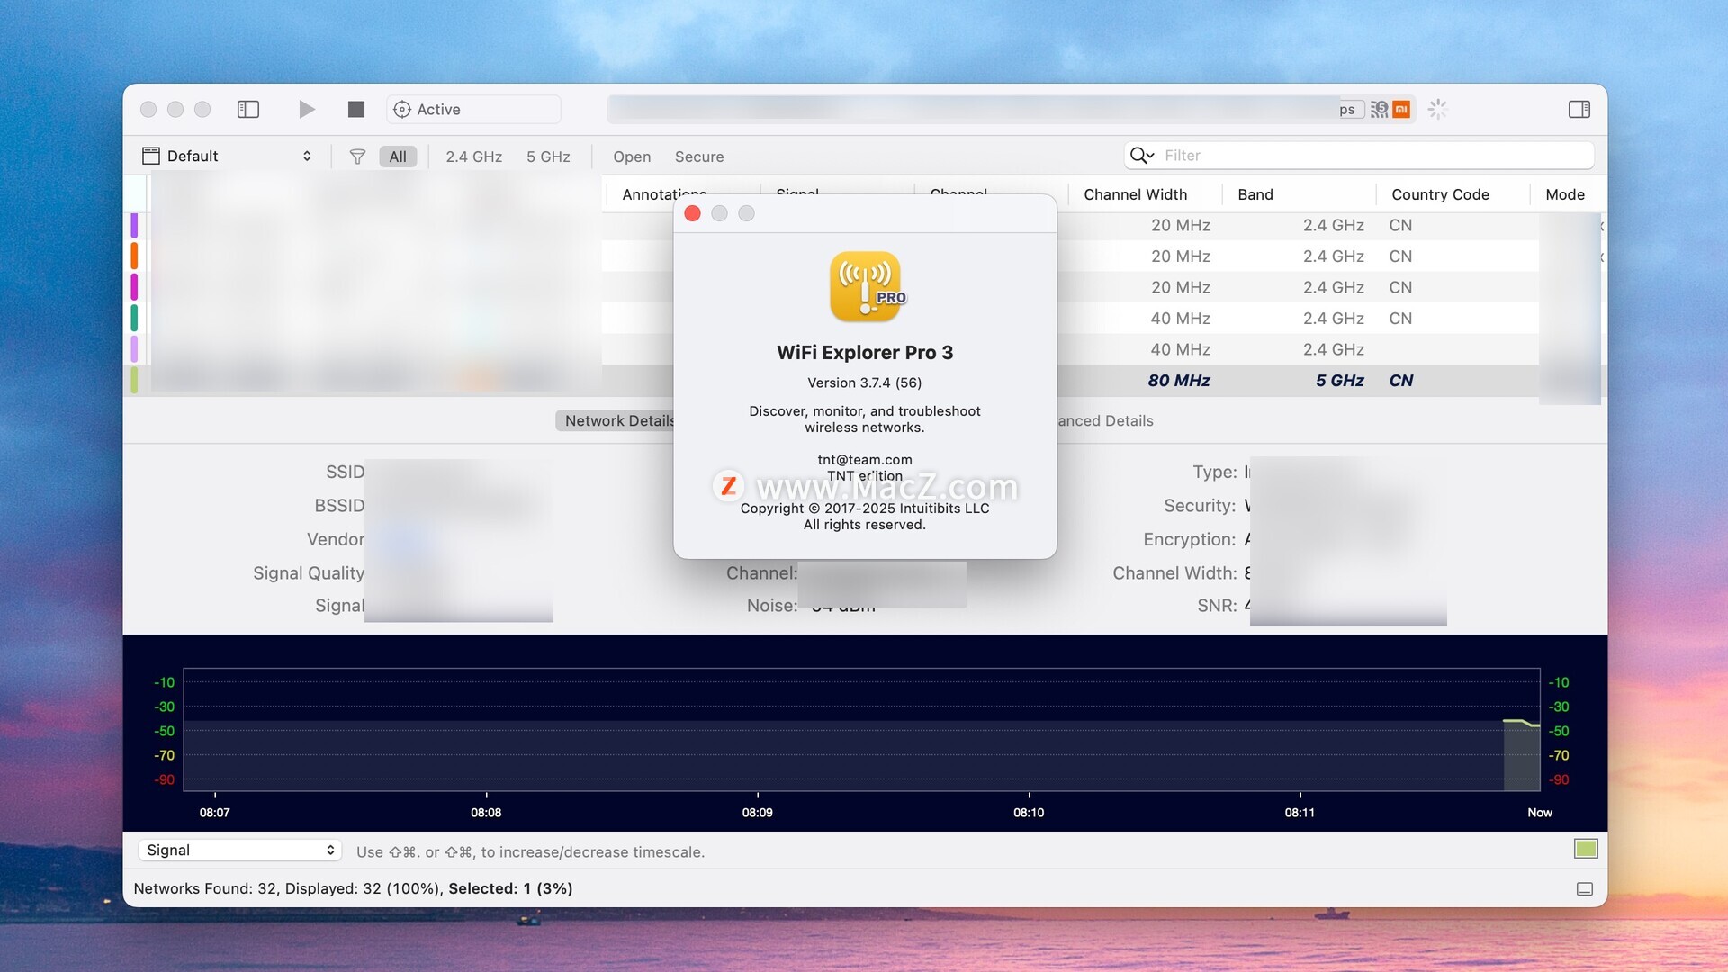
Task: Show only Open networks
Action: point(632,157)
